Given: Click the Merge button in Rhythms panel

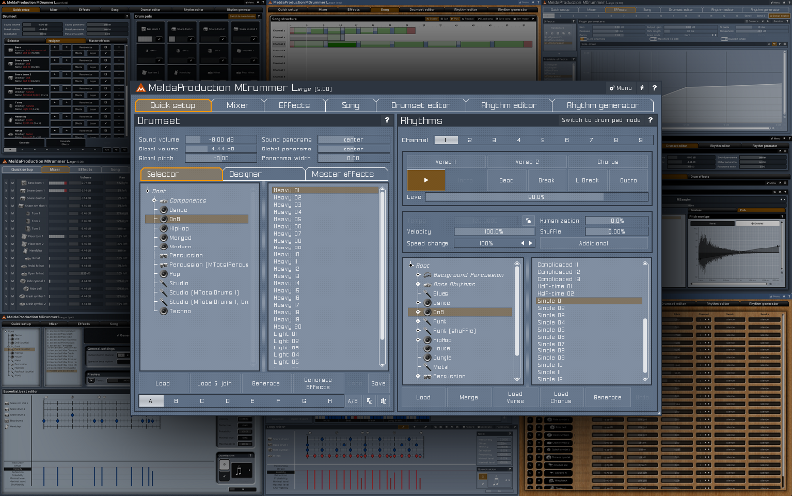Looking at the screenshot, I should (468, 398).
